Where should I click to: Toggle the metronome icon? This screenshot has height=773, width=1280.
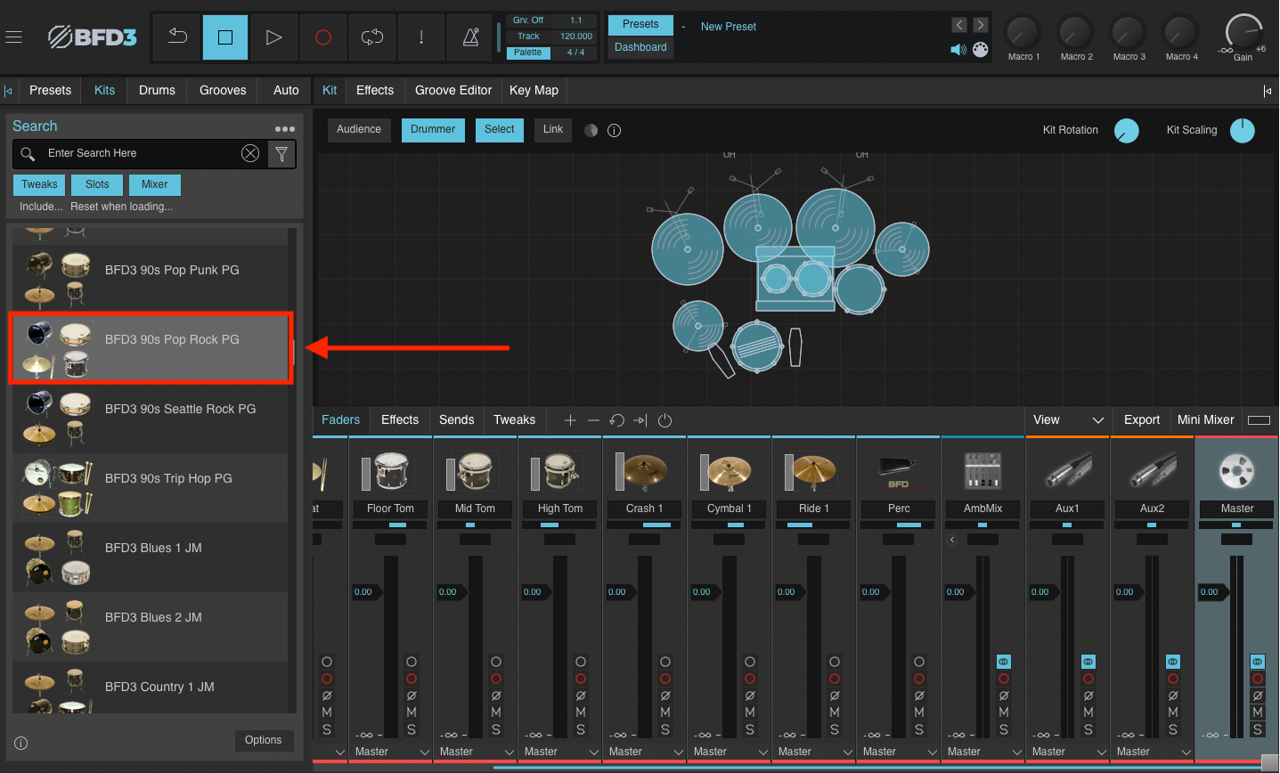[x=470, y=37]
